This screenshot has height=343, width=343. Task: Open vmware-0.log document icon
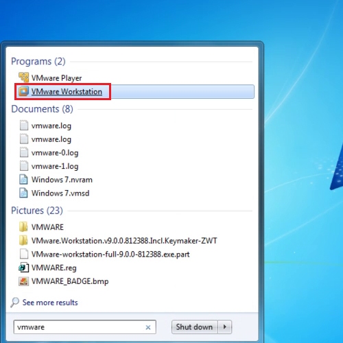coord(24,152)
